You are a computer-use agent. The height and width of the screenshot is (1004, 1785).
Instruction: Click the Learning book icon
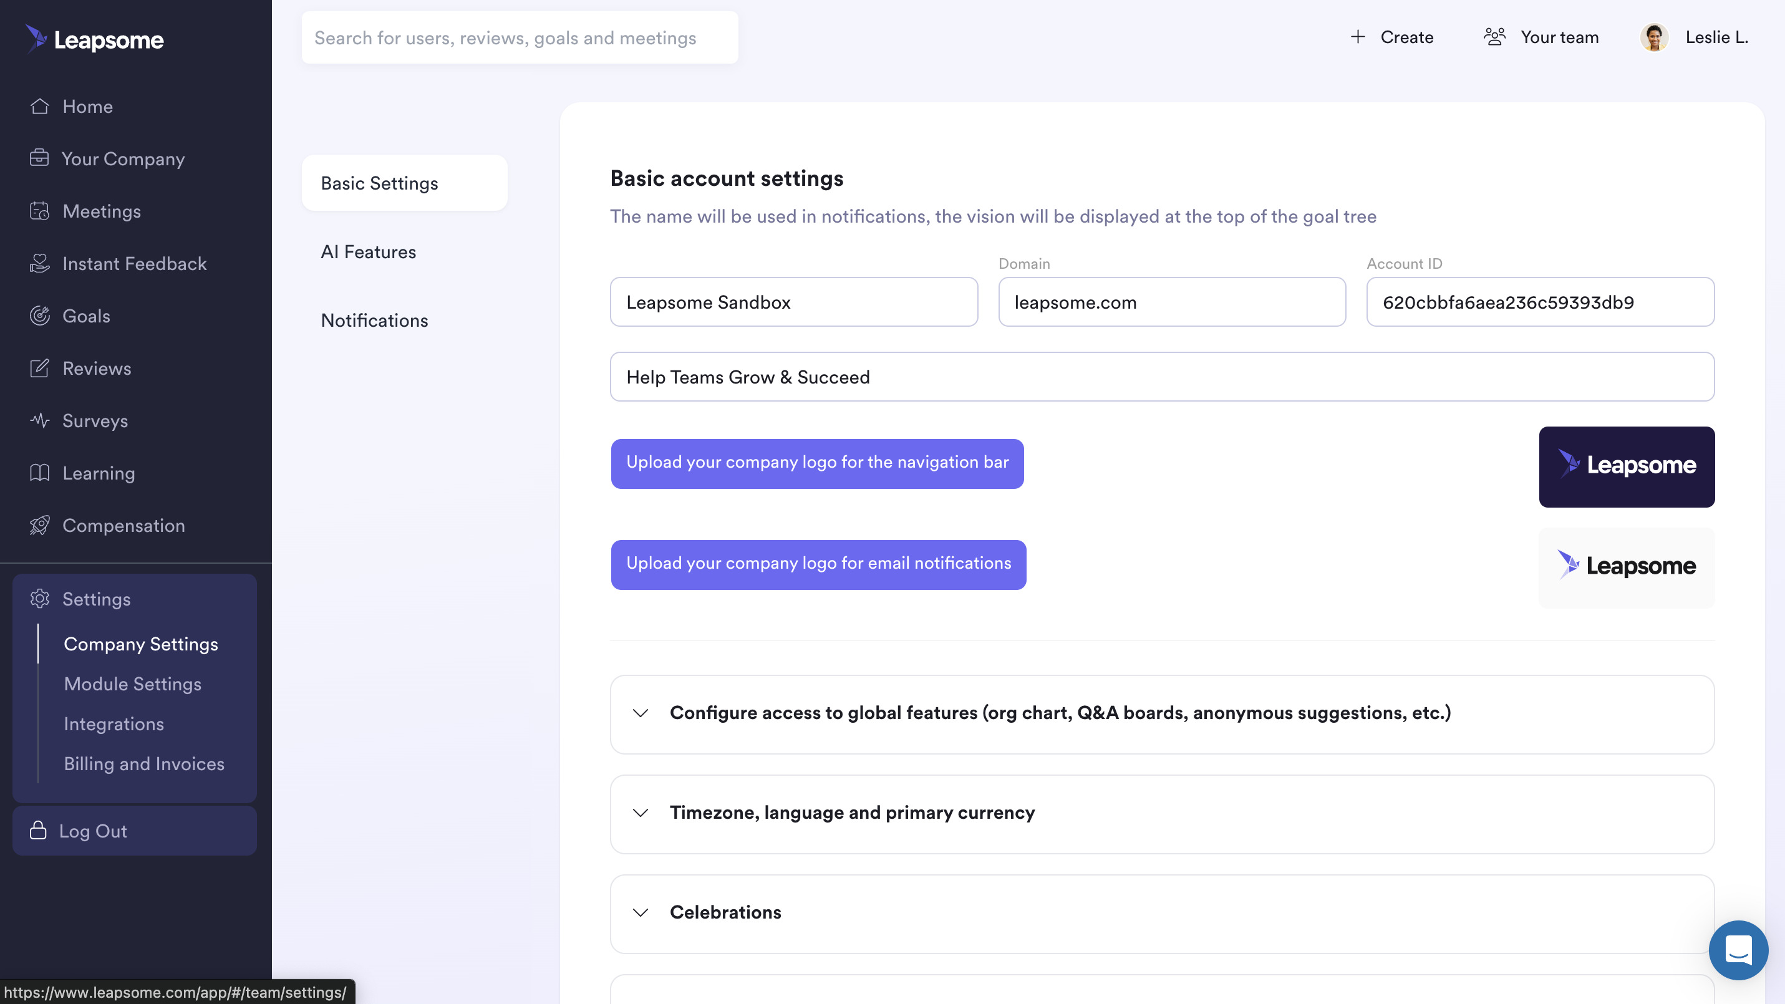tap(39, 473)
